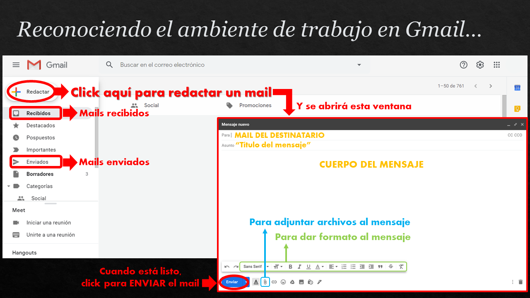Image resolution: width=530 pixels, height=298 pixels.
Task: Click the search magnifier icon
Action: 109,65
